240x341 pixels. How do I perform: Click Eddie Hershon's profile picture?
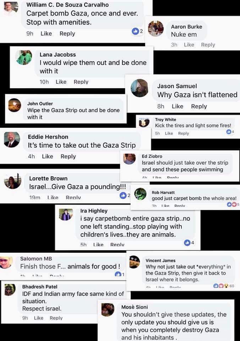tap(12, 140)
